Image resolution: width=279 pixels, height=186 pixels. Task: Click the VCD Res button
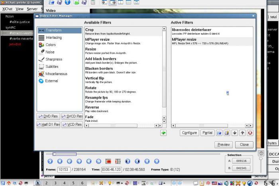coord(72,125)
